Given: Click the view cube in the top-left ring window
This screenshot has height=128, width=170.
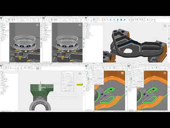Looking at the screenshot, I should point(37,25).
